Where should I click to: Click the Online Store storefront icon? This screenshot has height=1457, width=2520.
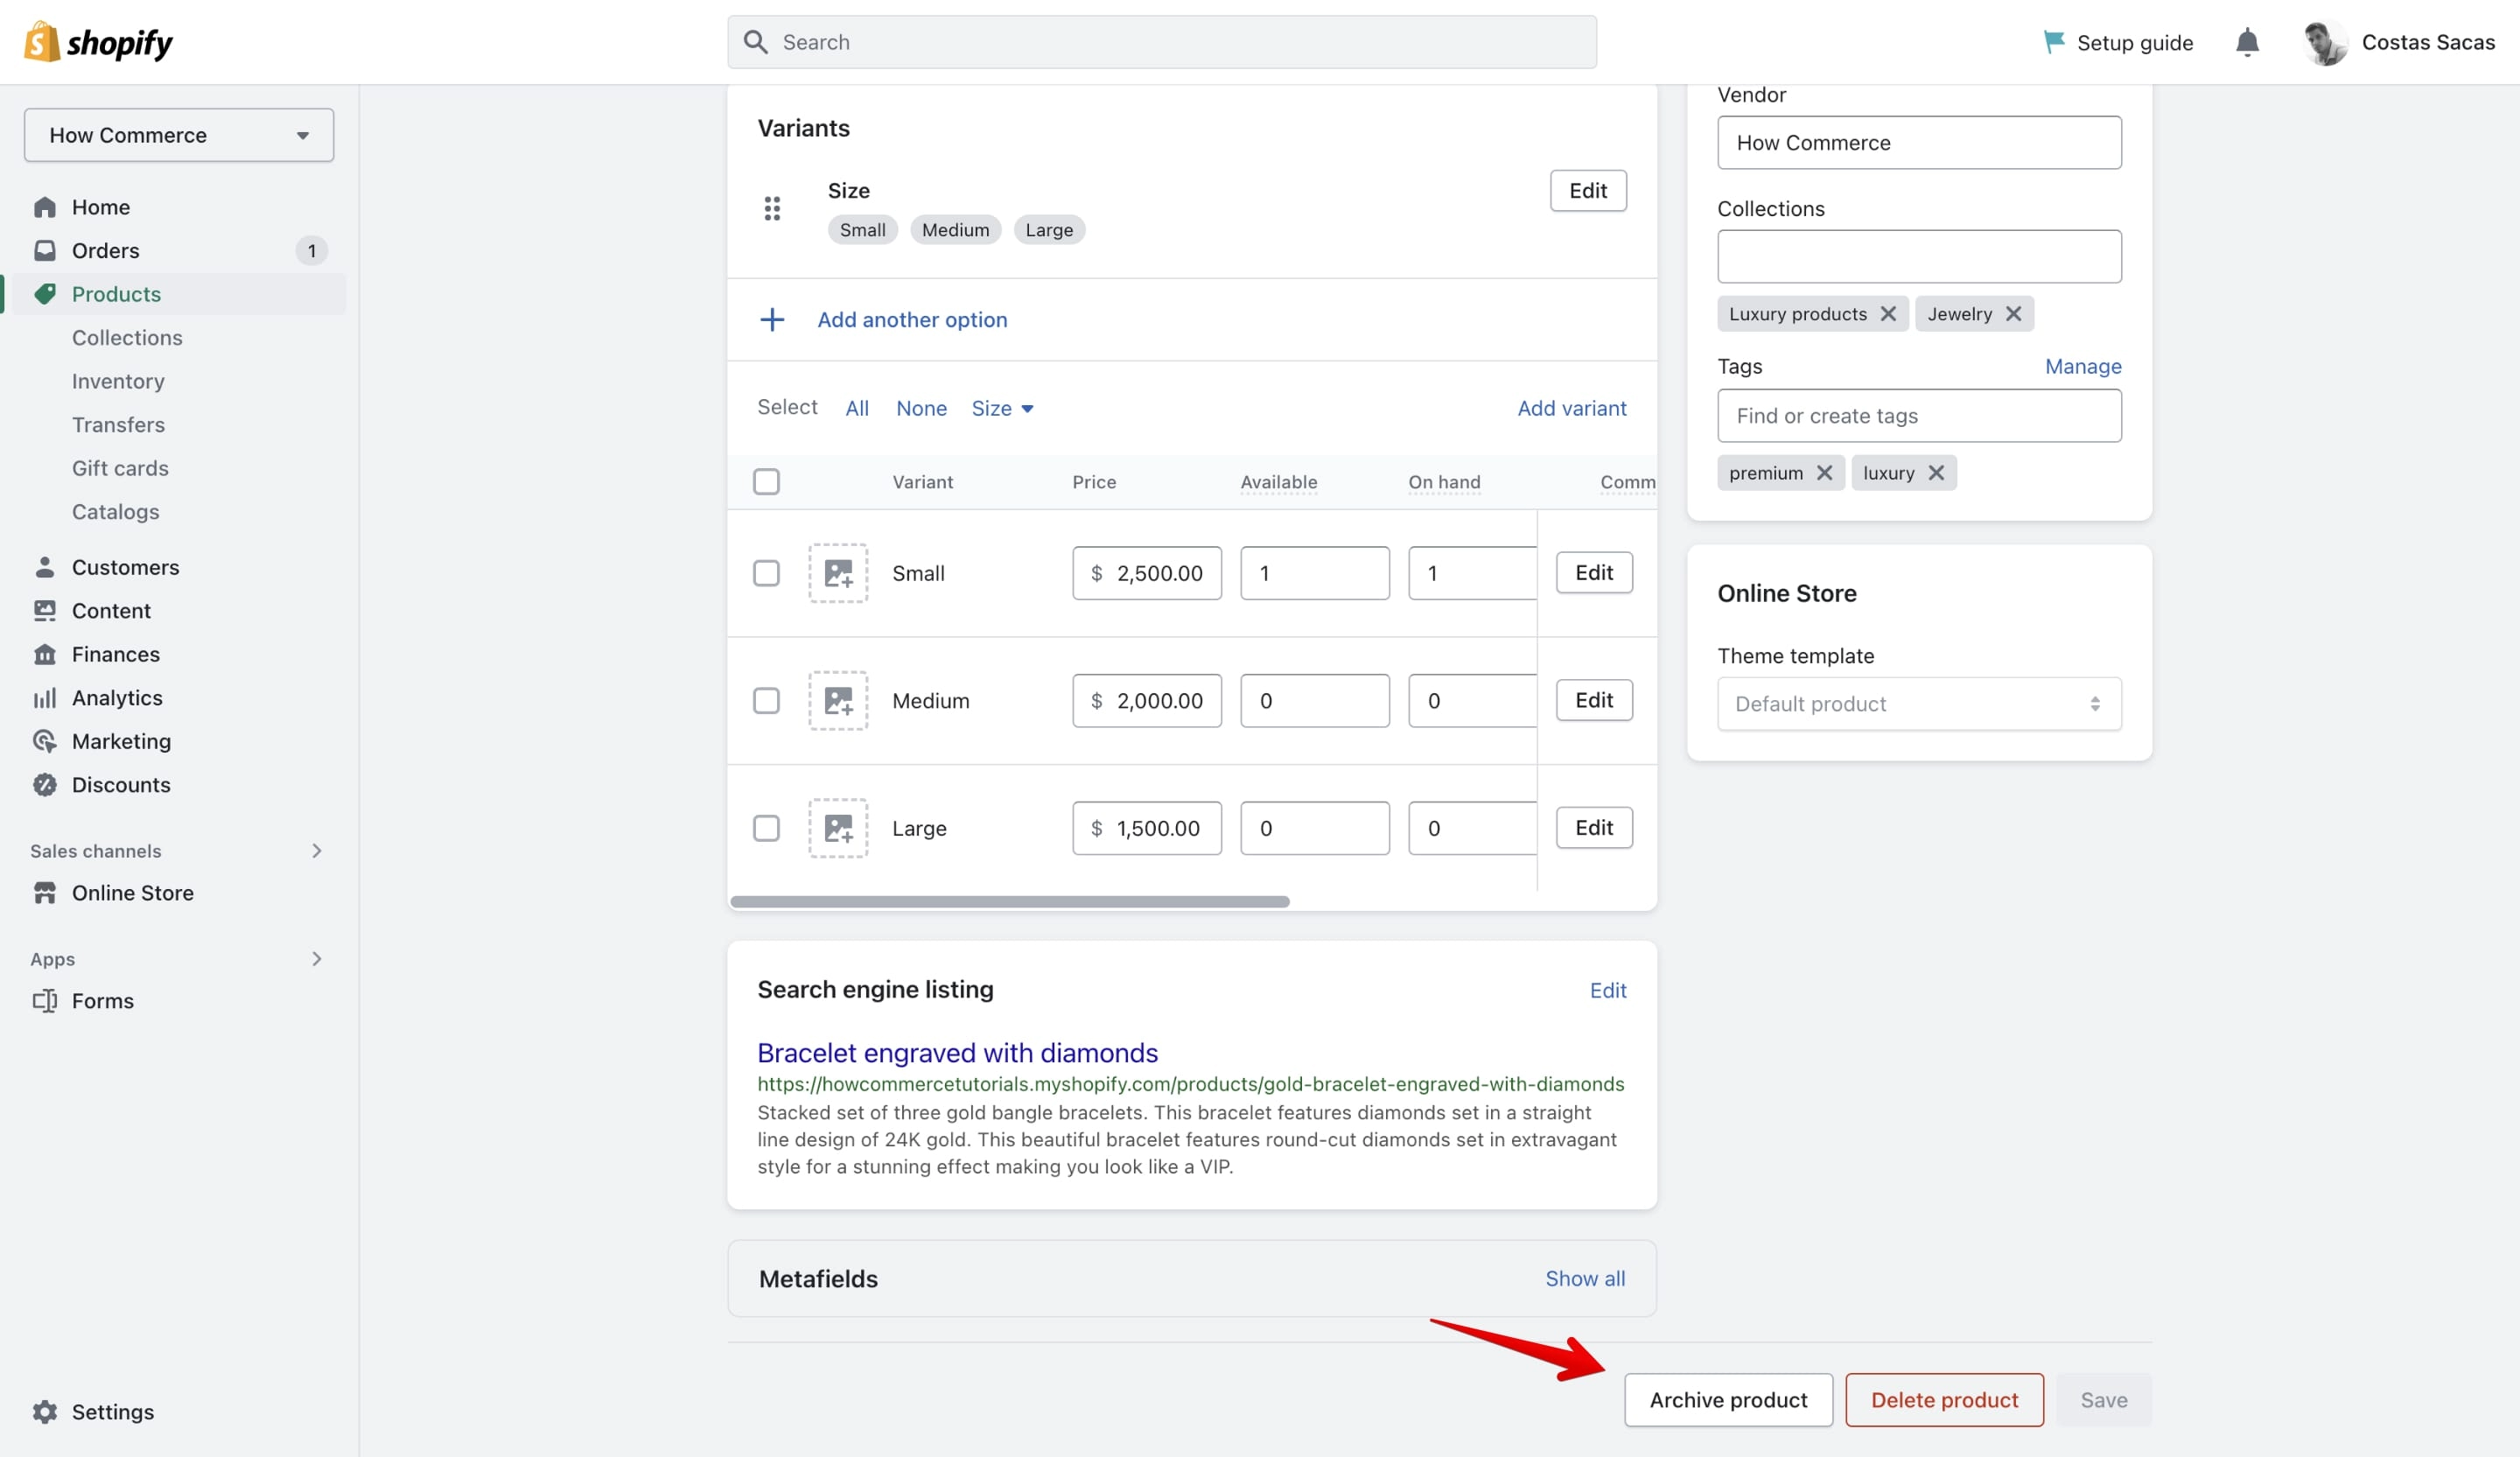click(x=45, y=893)
